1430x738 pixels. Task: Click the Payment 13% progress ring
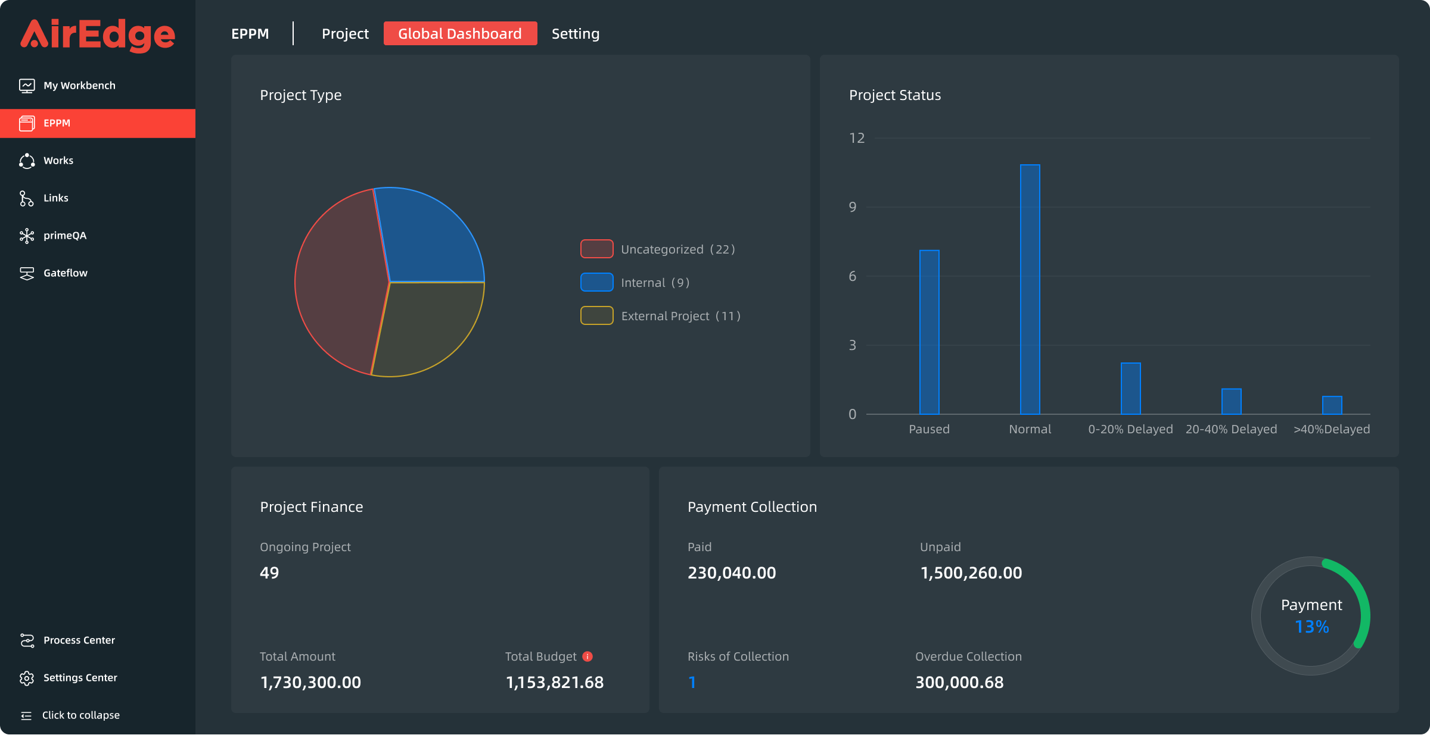click(1311, 616)
